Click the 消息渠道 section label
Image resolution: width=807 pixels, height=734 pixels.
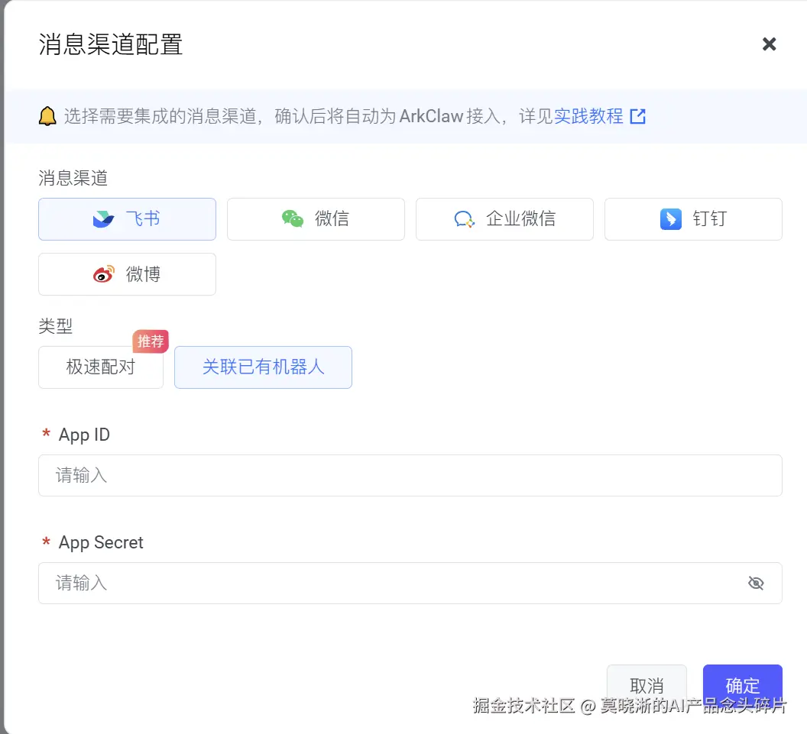[73, 178]
